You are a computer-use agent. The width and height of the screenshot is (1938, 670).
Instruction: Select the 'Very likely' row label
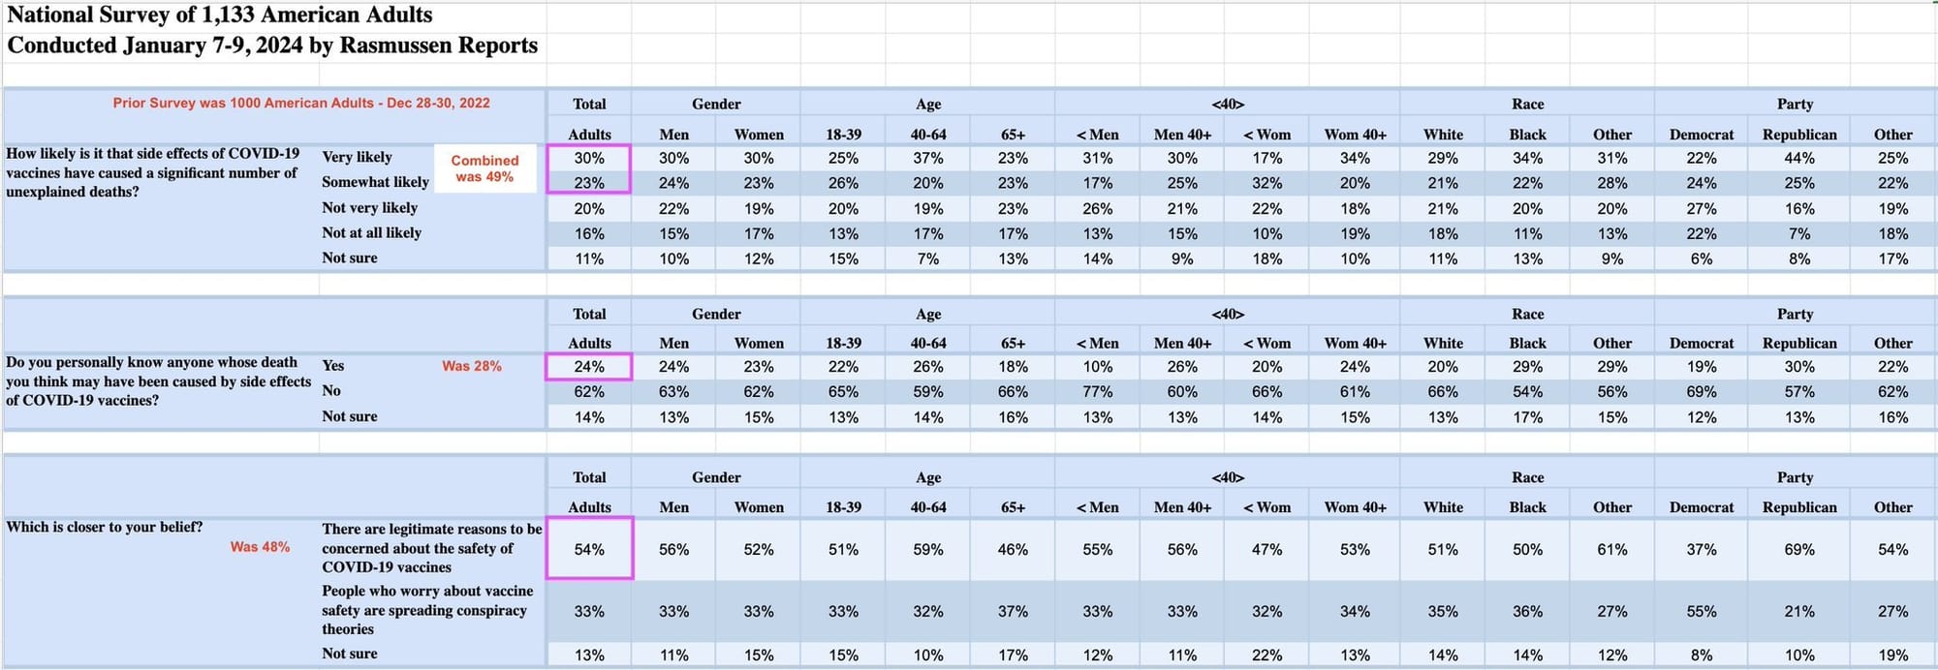pos(357,157)
